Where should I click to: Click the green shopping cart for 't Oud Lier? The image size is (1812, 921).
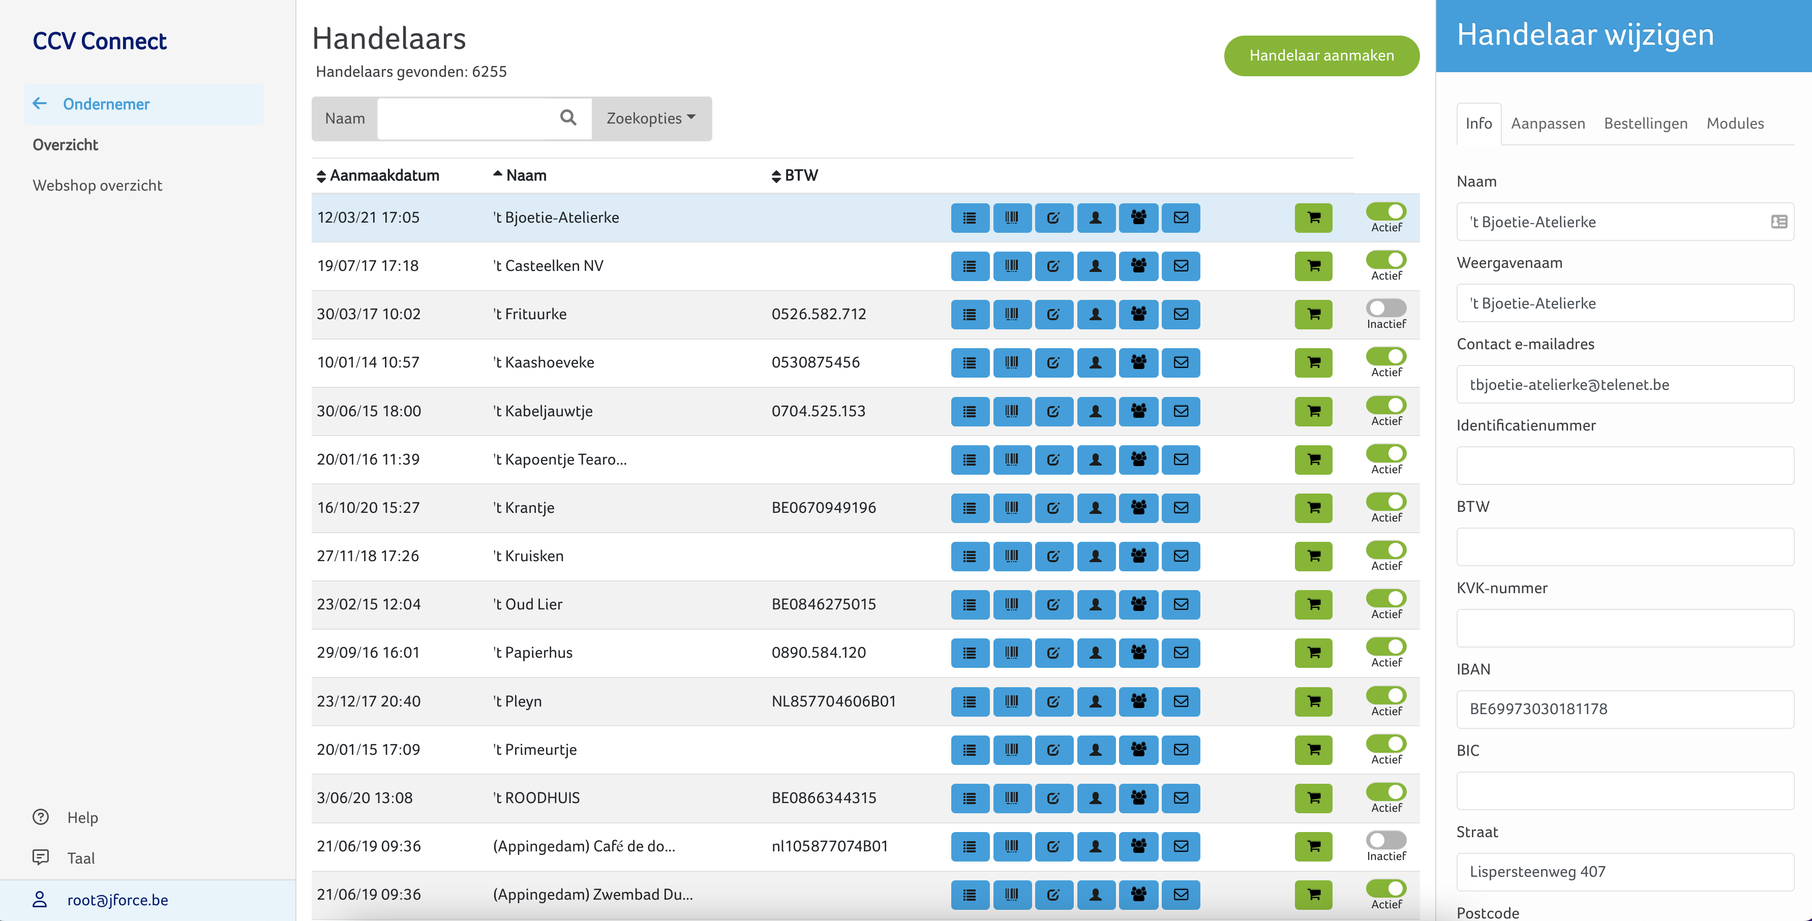[x=1313, y=605]
